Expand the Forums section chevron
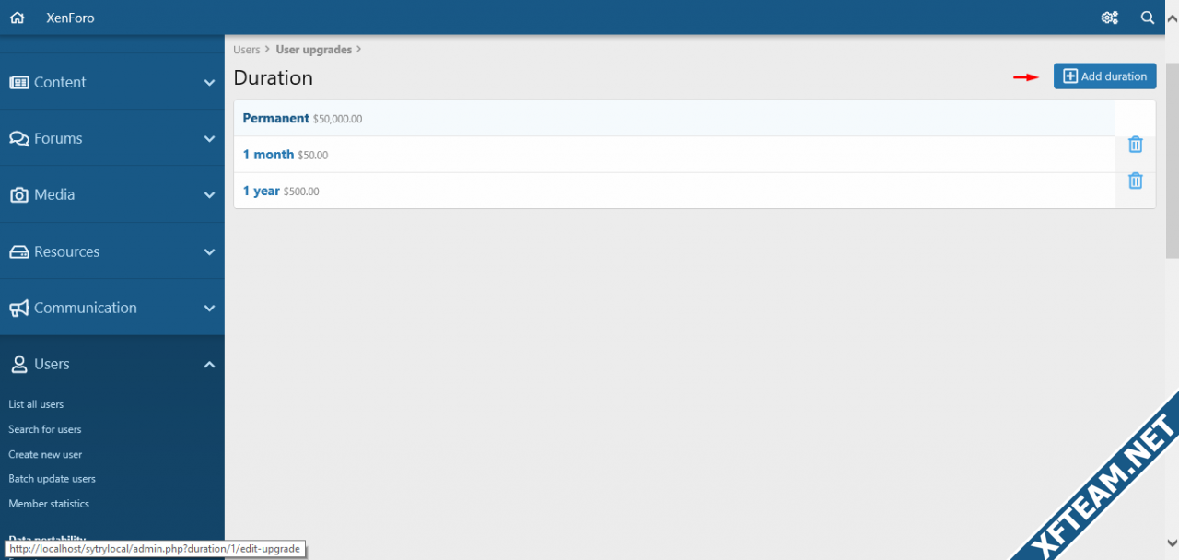The image size is (1179, 560). click(x=209, y=139)
